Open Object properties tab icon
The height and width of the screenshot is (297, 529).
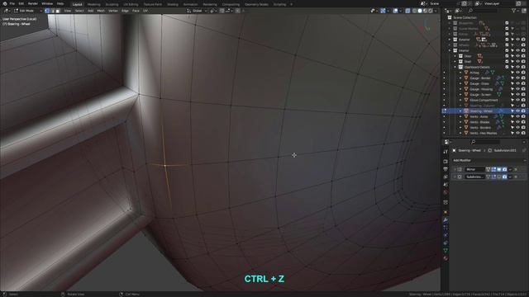click(446, 212)
